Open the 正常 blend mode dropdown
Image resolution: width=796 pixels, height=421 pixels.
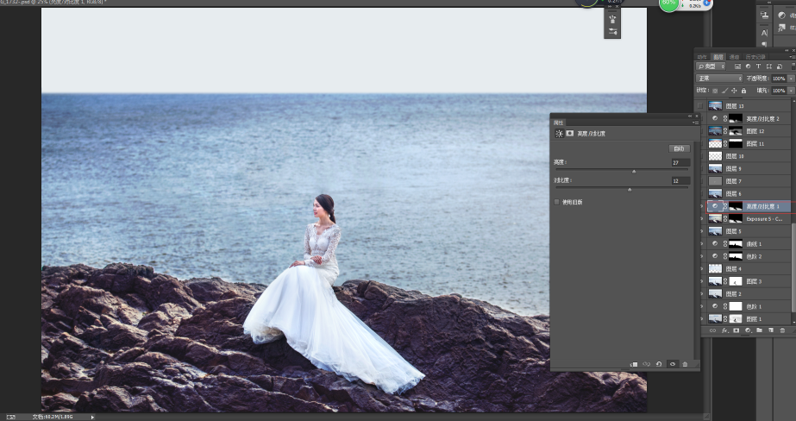[x=719, y=79]
